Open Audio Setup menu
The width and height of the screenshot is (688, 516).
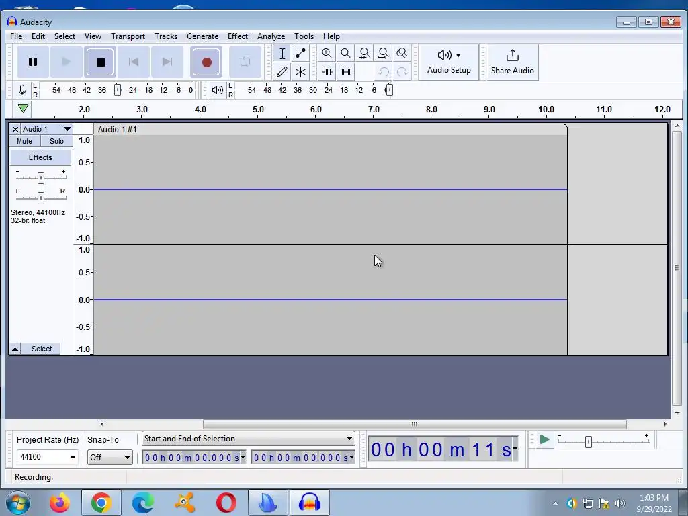449,62
